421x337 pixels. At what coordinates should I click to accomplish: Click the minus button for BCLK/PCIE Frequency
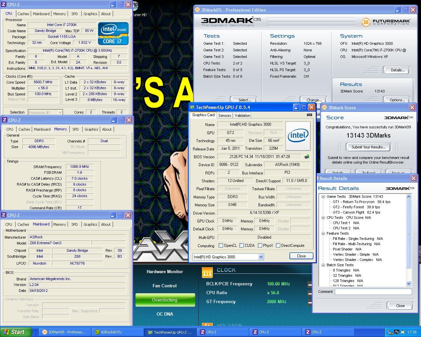pyautogui.click(x=310, y=284)
